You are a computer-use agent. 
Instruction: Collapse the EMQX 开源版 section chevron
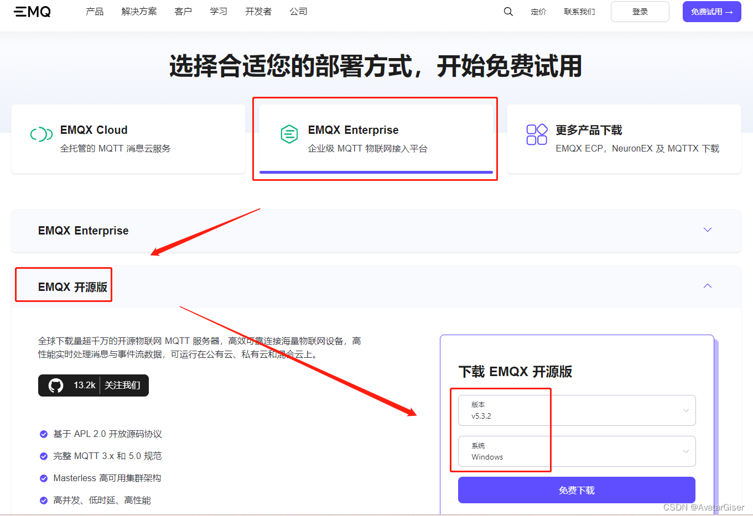708,286
